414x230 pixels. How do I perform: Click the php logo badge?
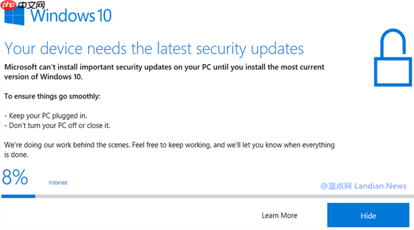pyautogui.click(x=9, y=4)
